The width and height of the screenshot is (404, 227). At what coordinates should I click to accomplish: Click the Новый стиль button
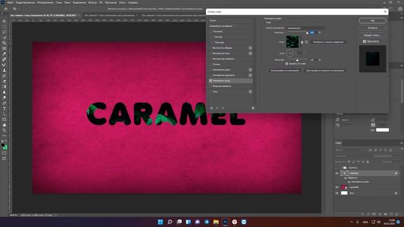tap(372, 35)
